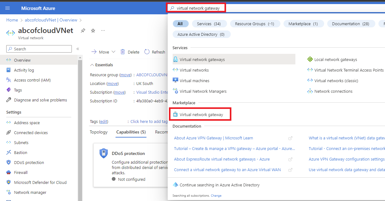Image resolution: width=385 pixels, height=201 pixels.
Task: Open the hamburger portal menu
Action: [x=7, y=8]
